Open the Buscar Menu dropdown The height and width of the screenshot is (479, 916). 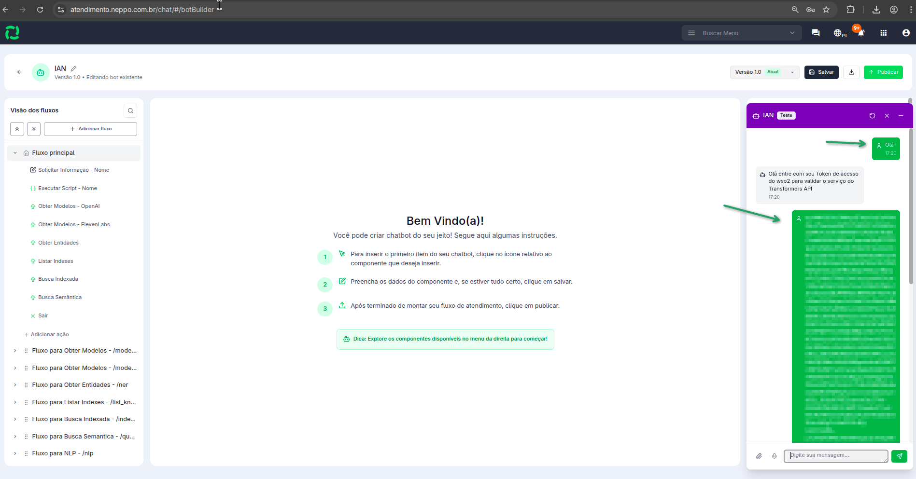click(742, 33)
